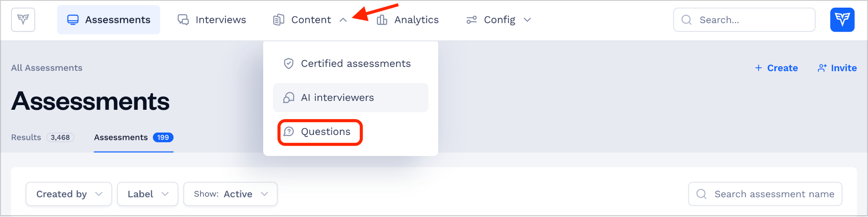Focus the Search assessment name field

(765, 194)
